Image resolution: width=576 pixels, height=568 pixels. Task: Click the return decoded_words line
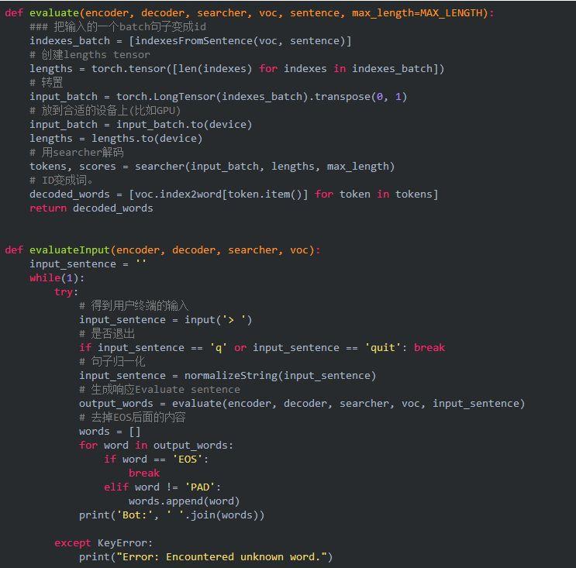coord(91,208)
